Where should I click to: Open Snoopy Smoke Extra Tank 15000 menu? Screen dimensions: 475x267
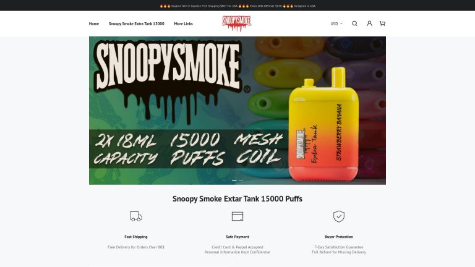coord(136,23)
